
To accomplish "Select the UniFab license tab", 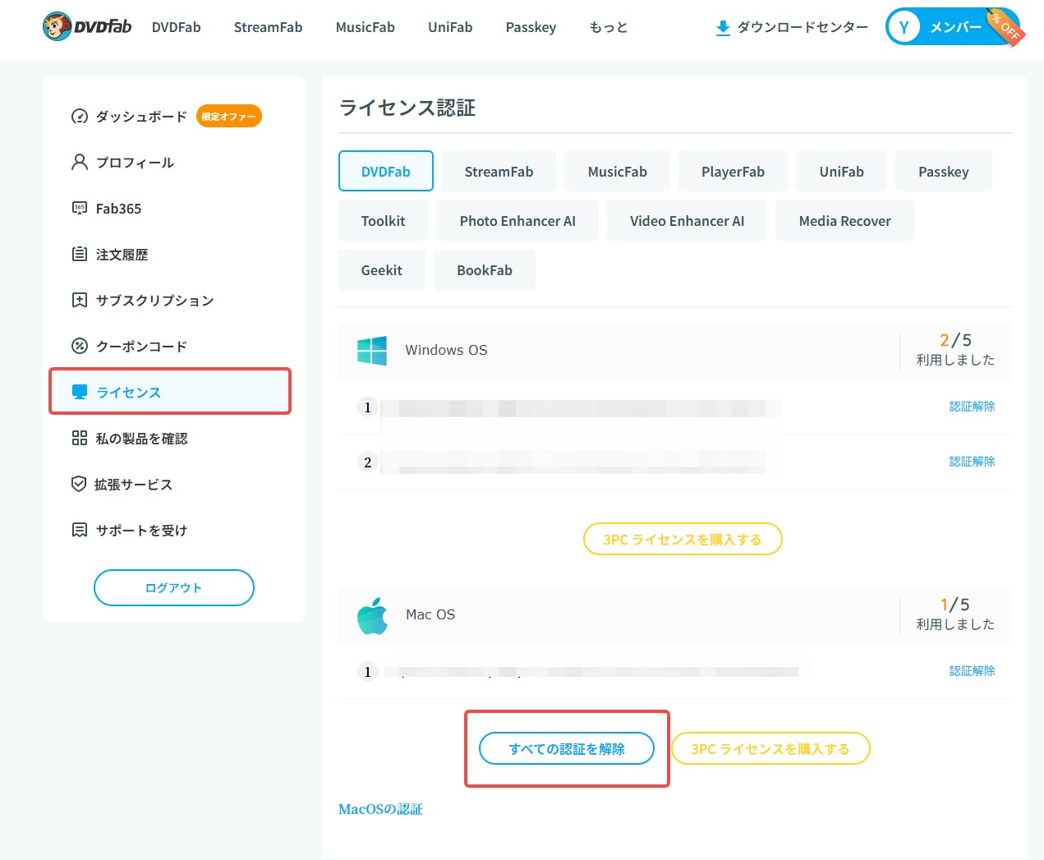I will point(841,171).
